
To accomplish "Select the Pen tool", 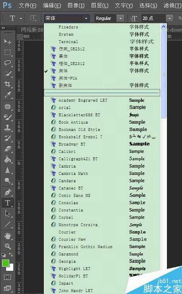I will tap(8, 192).
